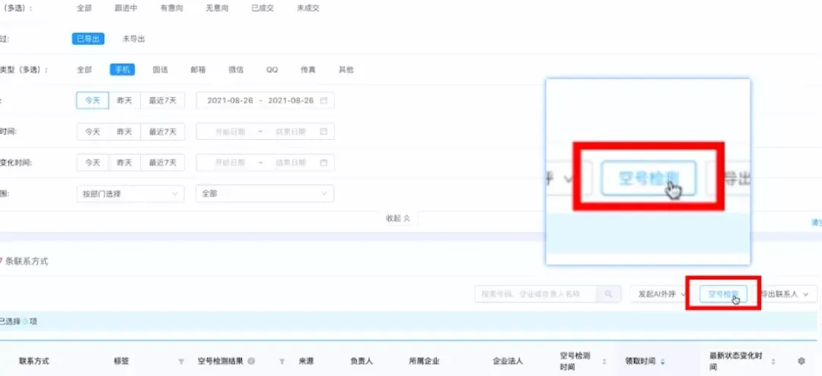Image resolution: width=822 pixels, height=376 pixels.
Task: Click the 联系方式 column header
Action: [x=34, y=361]
